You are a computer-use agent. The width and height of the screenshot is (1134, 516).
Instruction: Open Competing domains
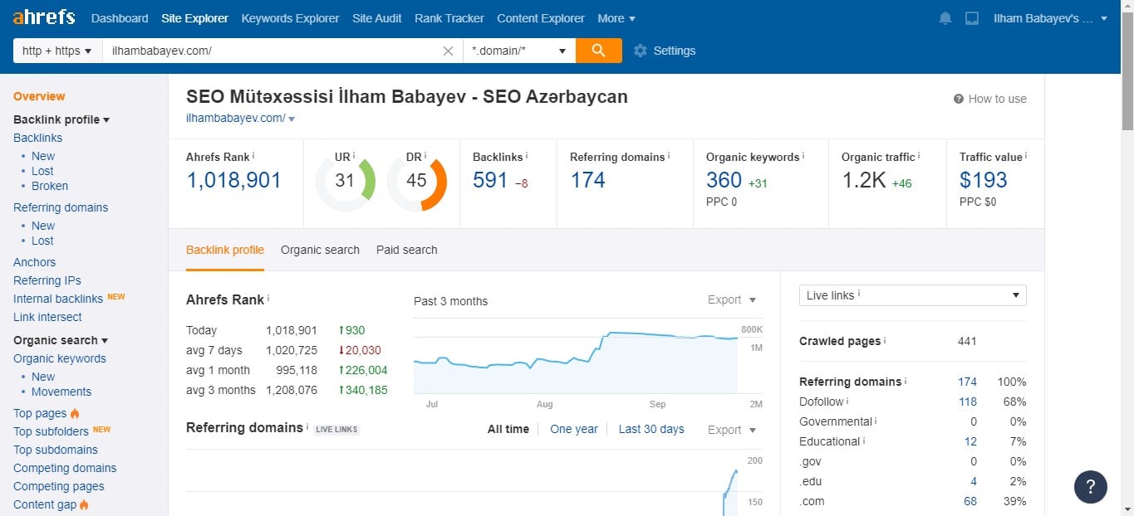tap(65, 468)
